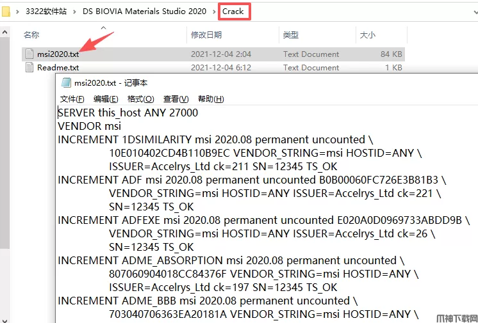Sort files by 名称 column header

pyautogui.click(x=31, y=35)
